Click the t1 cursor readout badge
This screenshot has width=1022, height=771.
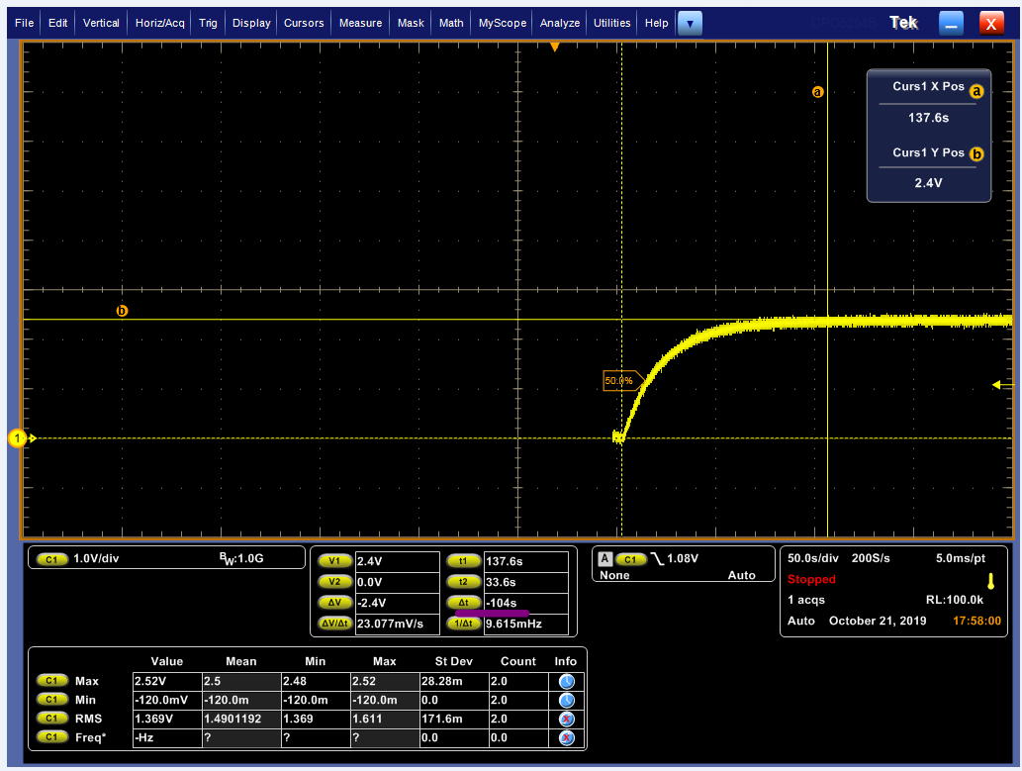(463, 561)
